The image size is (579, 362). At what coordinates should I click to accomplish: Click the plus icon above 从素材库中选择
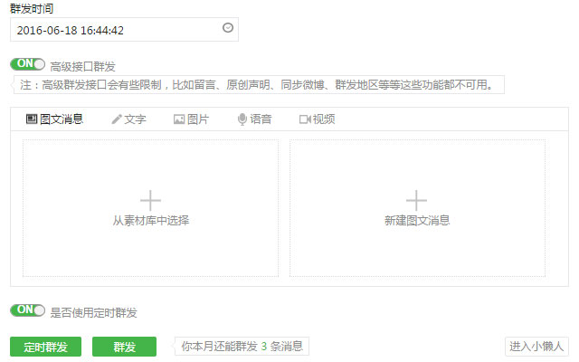151,201
